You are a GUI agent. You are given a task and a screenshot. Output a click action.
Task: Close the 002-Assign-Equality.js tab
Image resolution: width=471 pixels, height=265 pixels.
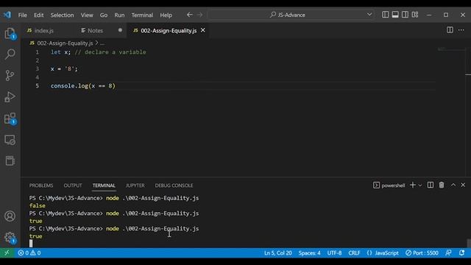(203, 30)
